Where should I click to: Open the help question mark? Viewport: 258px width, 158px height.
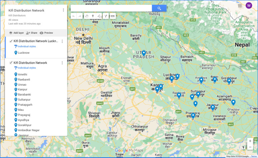[243, 148]
